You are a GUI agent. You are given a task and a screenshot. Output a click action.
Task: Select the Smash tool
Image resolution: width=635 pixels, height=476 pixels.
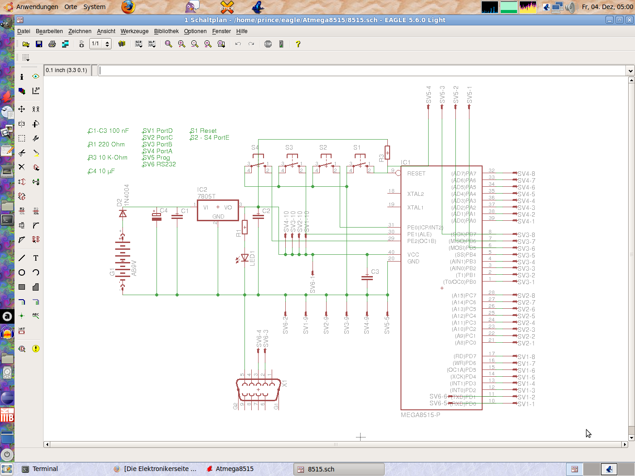22,225
